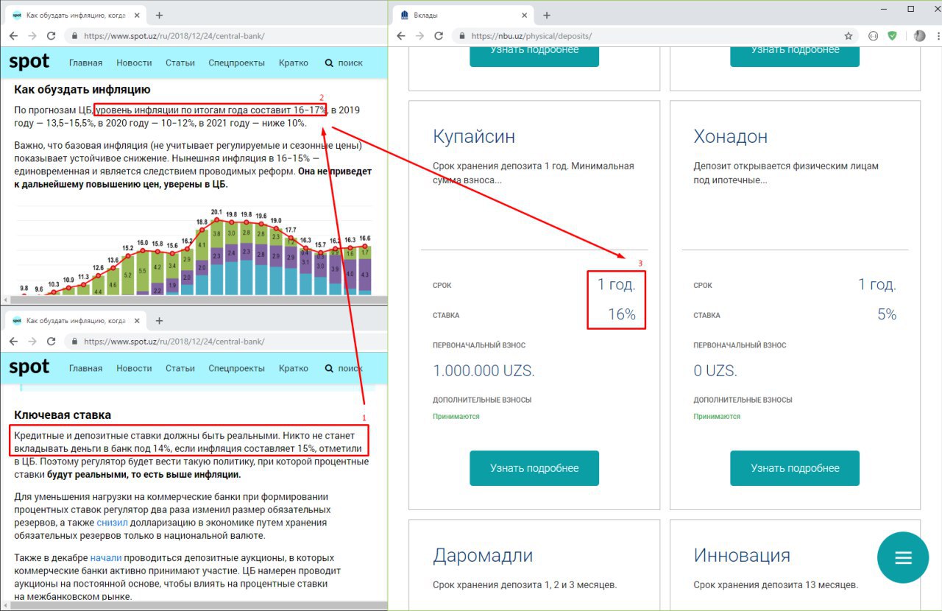Open new tab in bottom-left browser window
Image resolution: width=942 pixels, height=611 pixels.
click(x=159, y=321)
